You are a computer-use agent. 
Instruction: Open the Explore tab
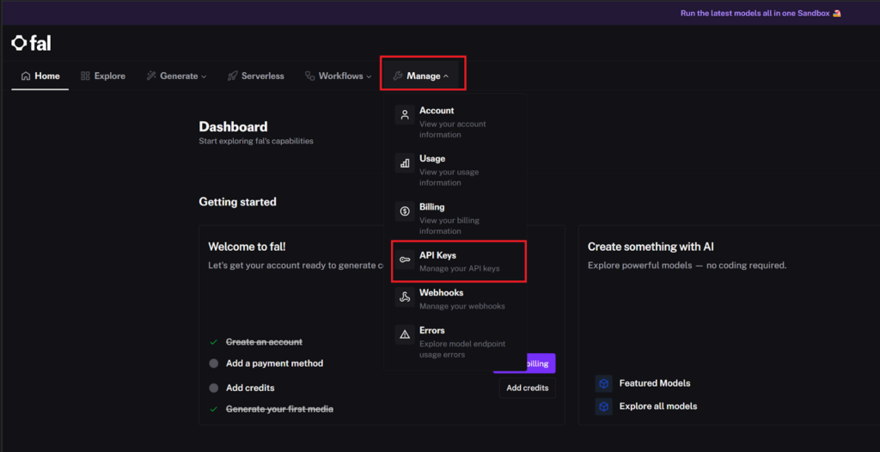(x=102, y=76)
